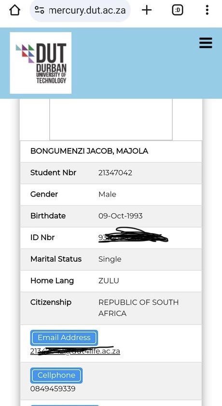
Task: Click the Gender value Male
Action: pyautogui.click(x=107, y=194)
